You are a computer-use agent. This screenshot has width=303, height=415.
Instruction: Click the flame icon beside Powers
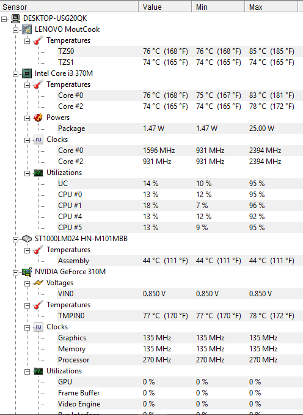[38, 118]
